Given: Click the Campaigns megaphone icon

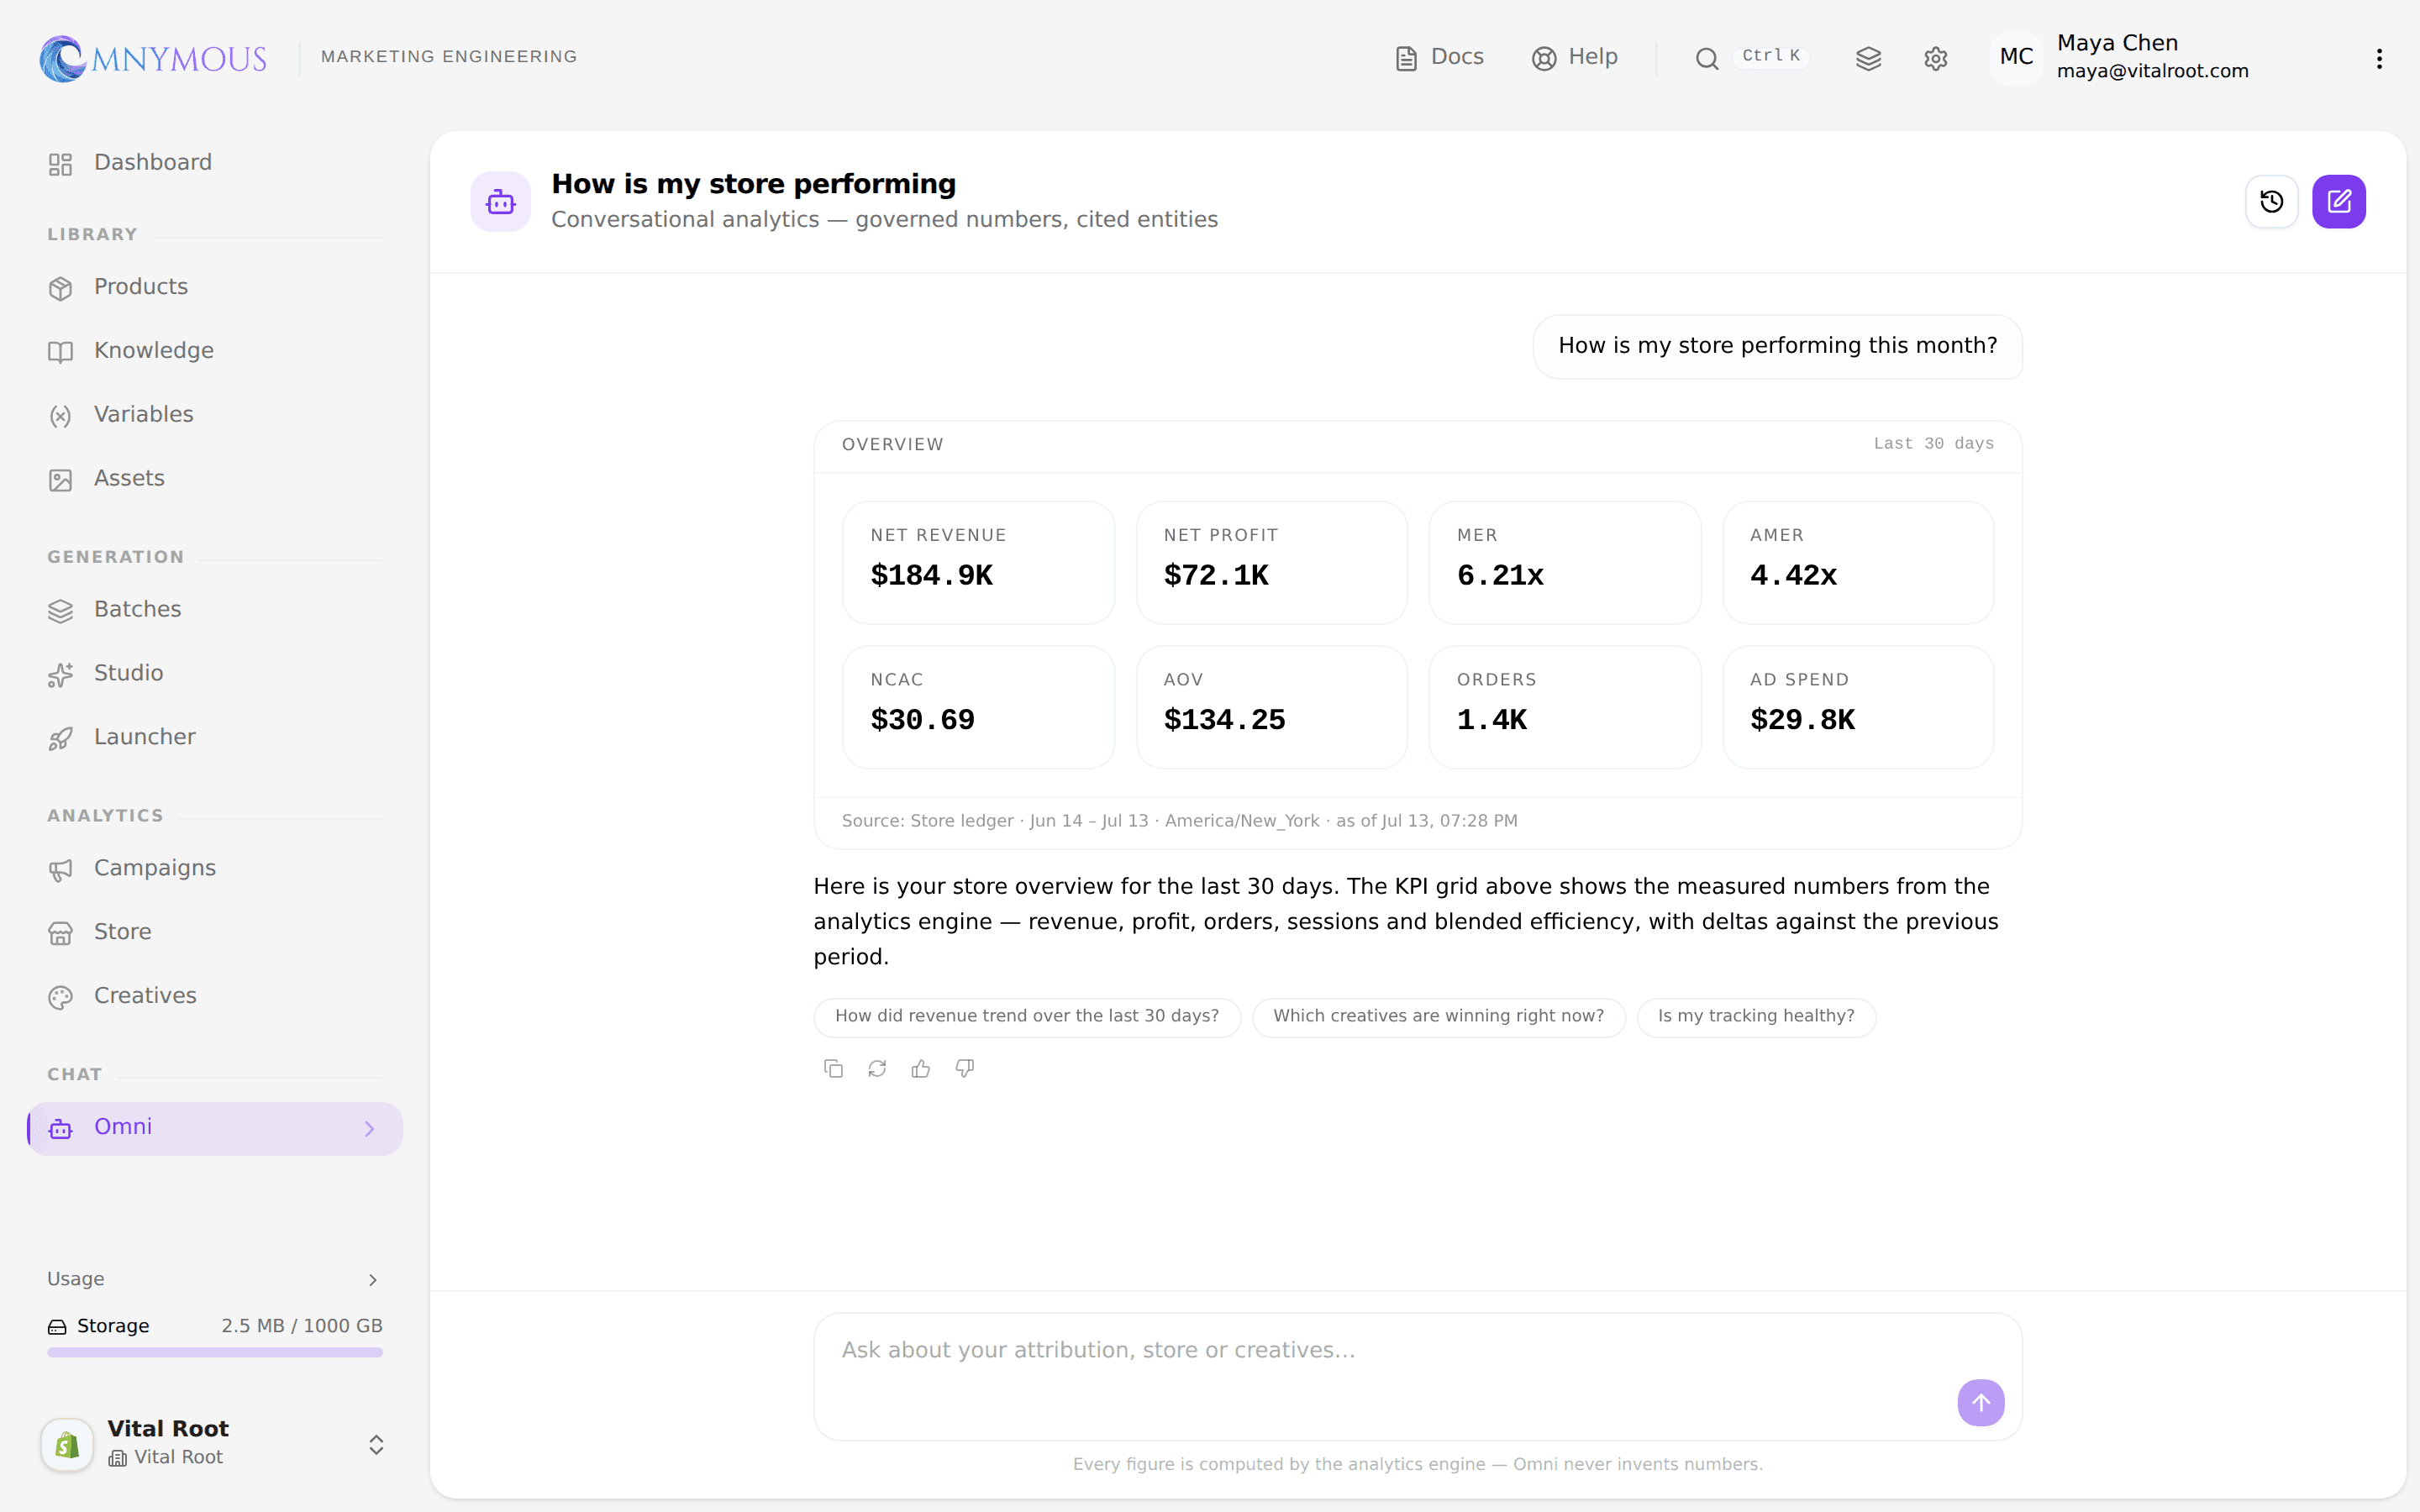Looking at the screenshot, I should point(61,870).
